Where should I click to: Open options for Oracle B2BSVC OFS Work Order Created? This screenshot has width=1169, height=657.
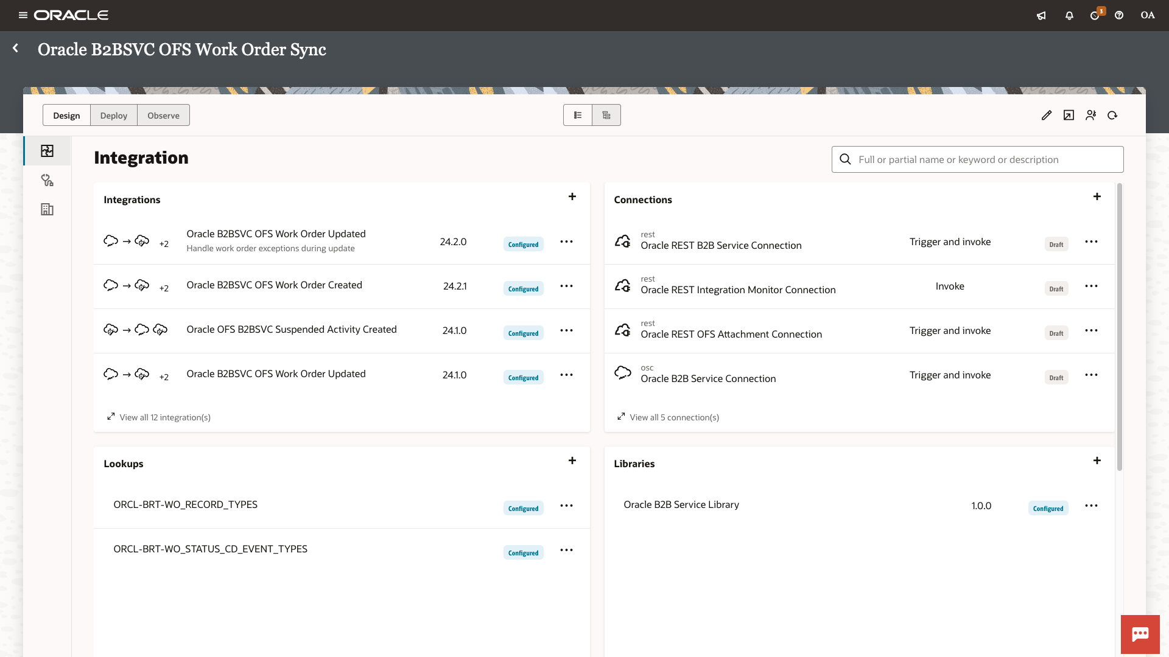coord(566,286)
